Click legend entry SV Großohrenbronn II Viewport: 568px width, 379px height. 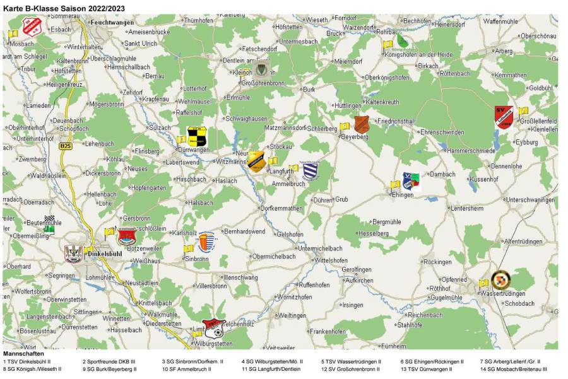tap(351, 369)
